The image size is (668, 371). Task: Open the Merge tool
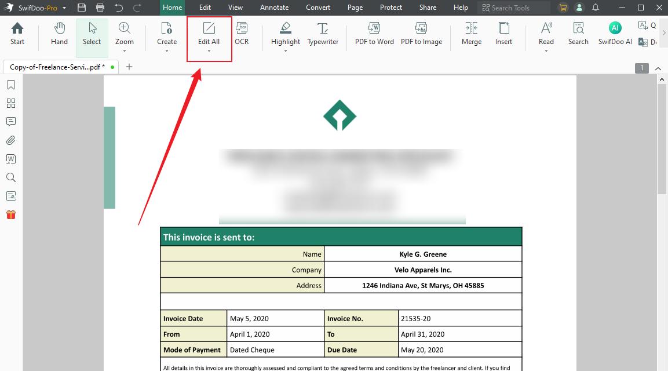(x=471, y=35)
